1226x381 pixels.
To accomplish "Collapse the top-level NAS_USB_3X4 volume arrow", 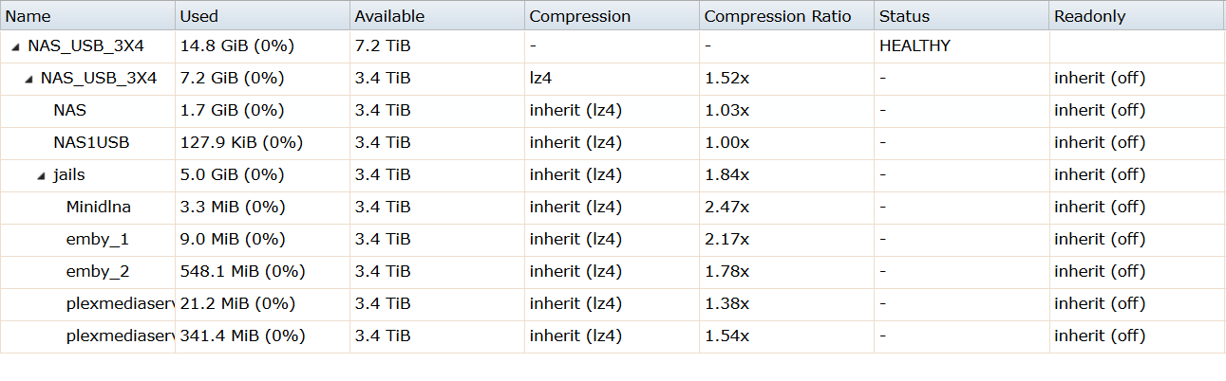I will (16, 46).
